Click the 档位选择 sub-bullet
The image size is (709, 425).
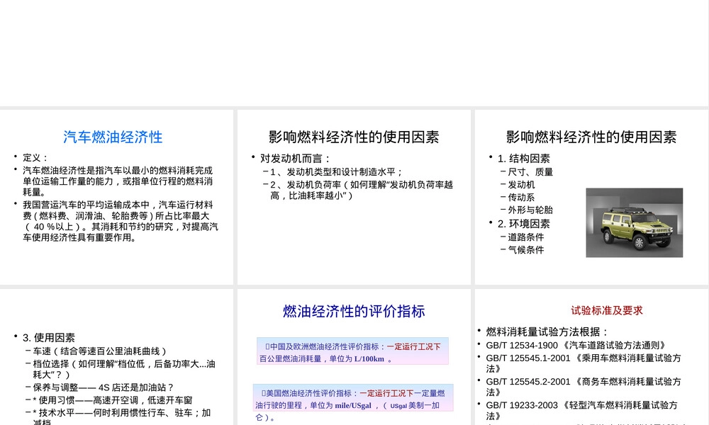pyautogui.click(x=124, y=370)
